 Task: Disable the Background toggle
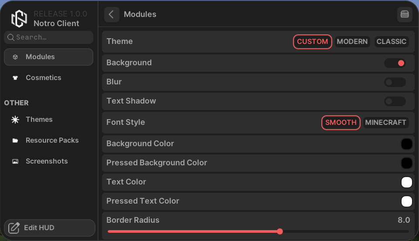(x=395, y=63)
